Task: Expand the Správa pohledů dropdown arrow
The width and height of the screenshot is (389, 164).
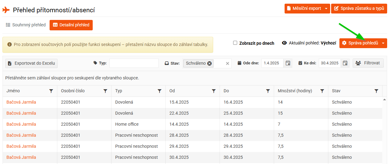Action: tap(383, 43)
